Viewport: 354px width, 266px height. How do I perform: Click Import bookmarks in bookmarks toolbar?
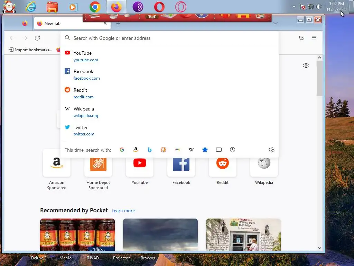click(30, 50)
